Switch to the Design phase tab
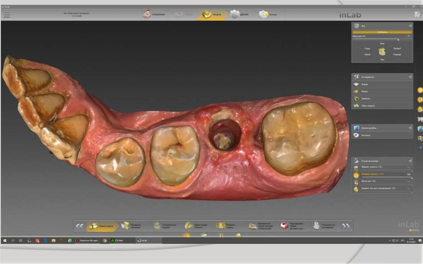This screenshot has width=423, height=264. coord(239,14)
